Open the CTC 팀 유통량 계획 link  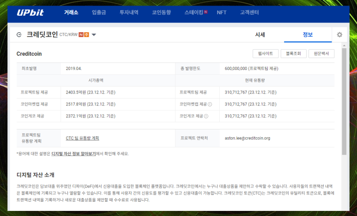pyautogui.click(x=82, y=138)
